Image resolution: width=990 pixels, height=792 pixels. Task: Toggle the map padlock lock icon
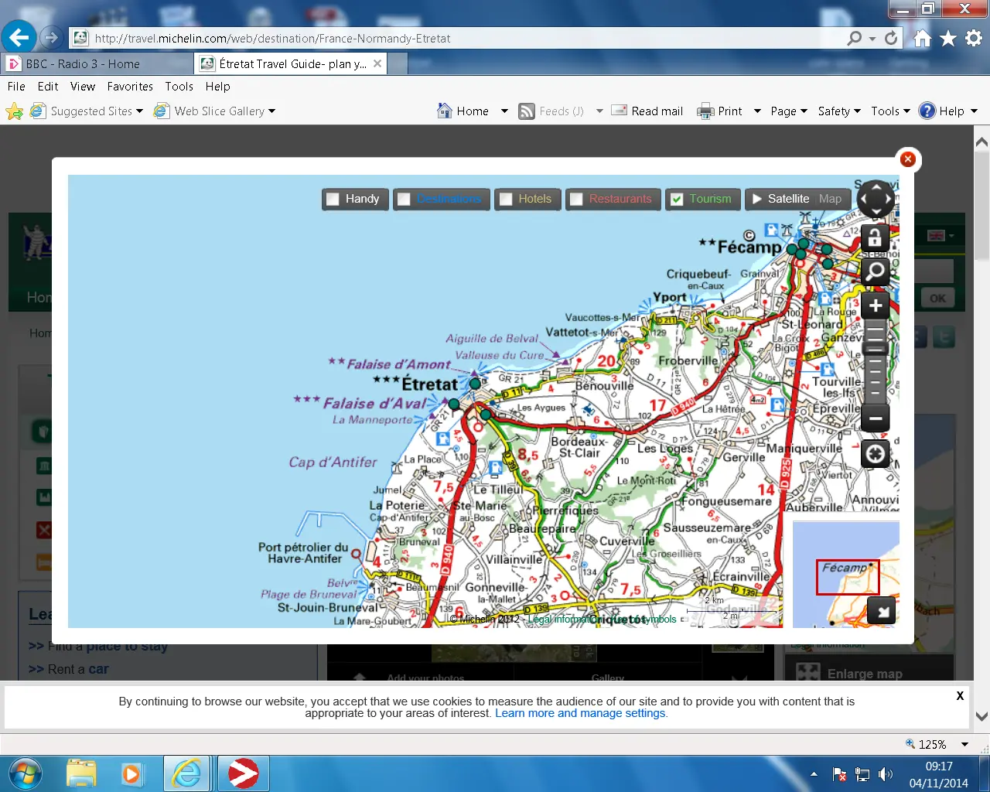point(875,238)
